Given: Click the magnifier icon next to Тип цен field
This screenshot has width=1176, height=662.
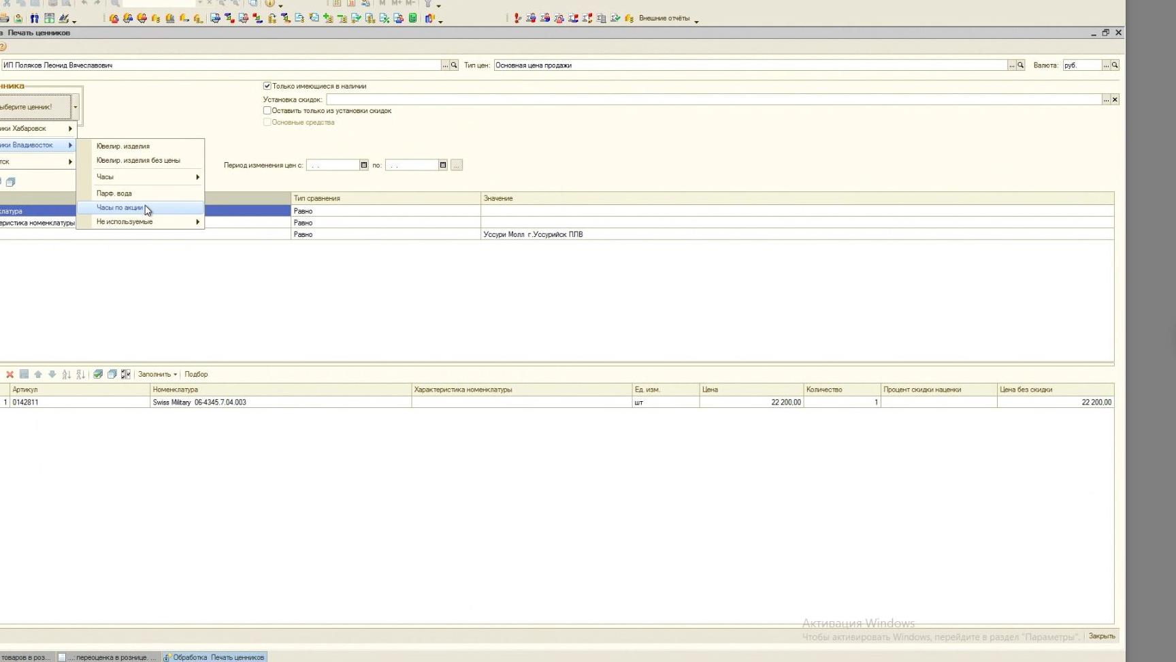Looking at the screenshot, I should [1020, 65].
